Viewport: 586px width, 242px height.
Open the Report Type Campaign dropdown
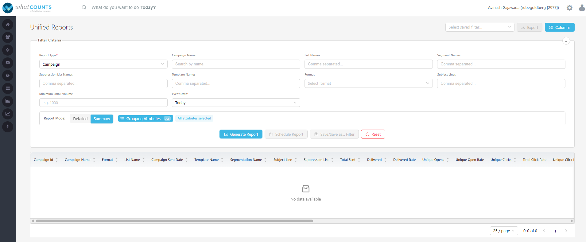point(103,64)
